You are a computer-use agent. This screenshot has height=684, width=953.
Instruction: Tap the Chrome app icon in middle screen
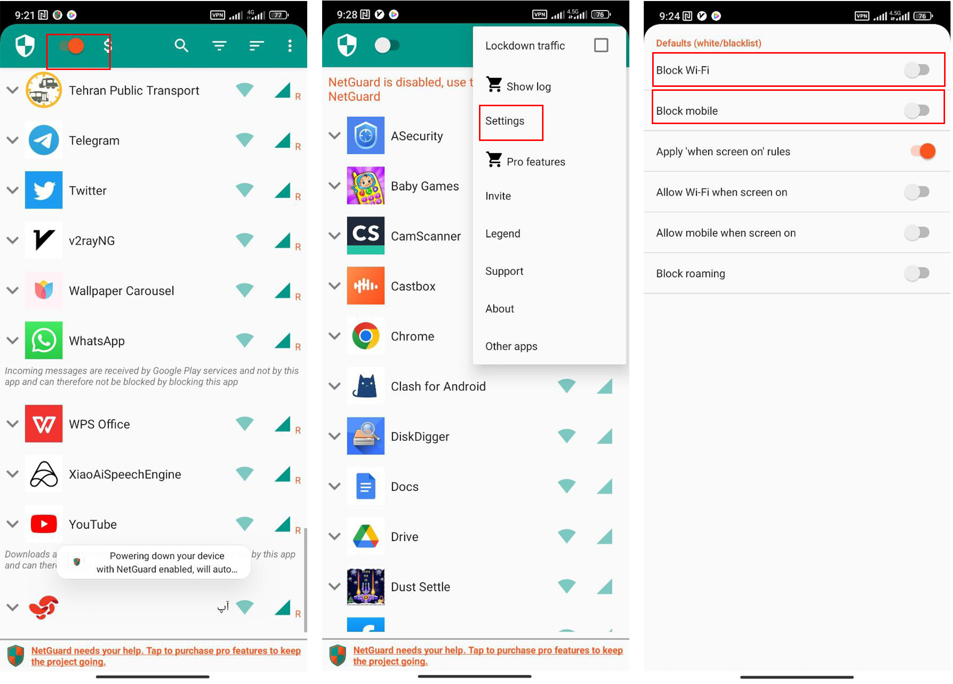pyautogui.click(x=365, y=336)
